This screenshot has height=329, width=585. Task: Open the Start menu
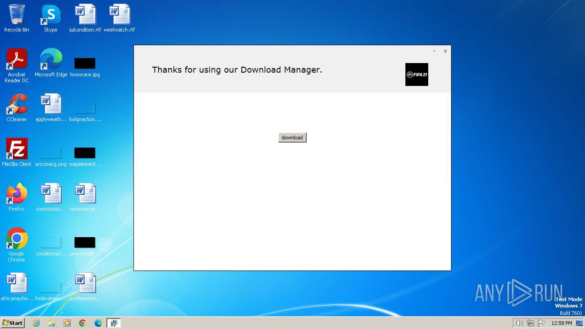coord(12,323)
